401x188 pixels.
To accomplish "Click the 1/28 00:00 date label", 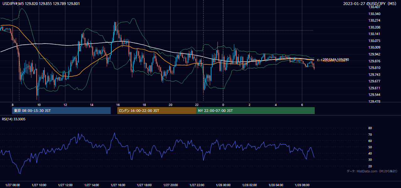I will [x=223, y=185].
